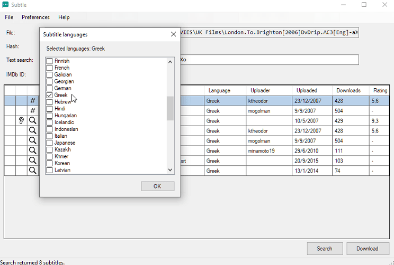
Task: Check the Latvian checkbox
Action: click(x=49, y=170)
